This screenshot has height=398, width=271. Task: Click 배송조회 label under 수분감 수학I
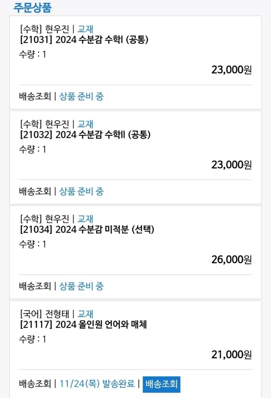click(x=35, y=96)
